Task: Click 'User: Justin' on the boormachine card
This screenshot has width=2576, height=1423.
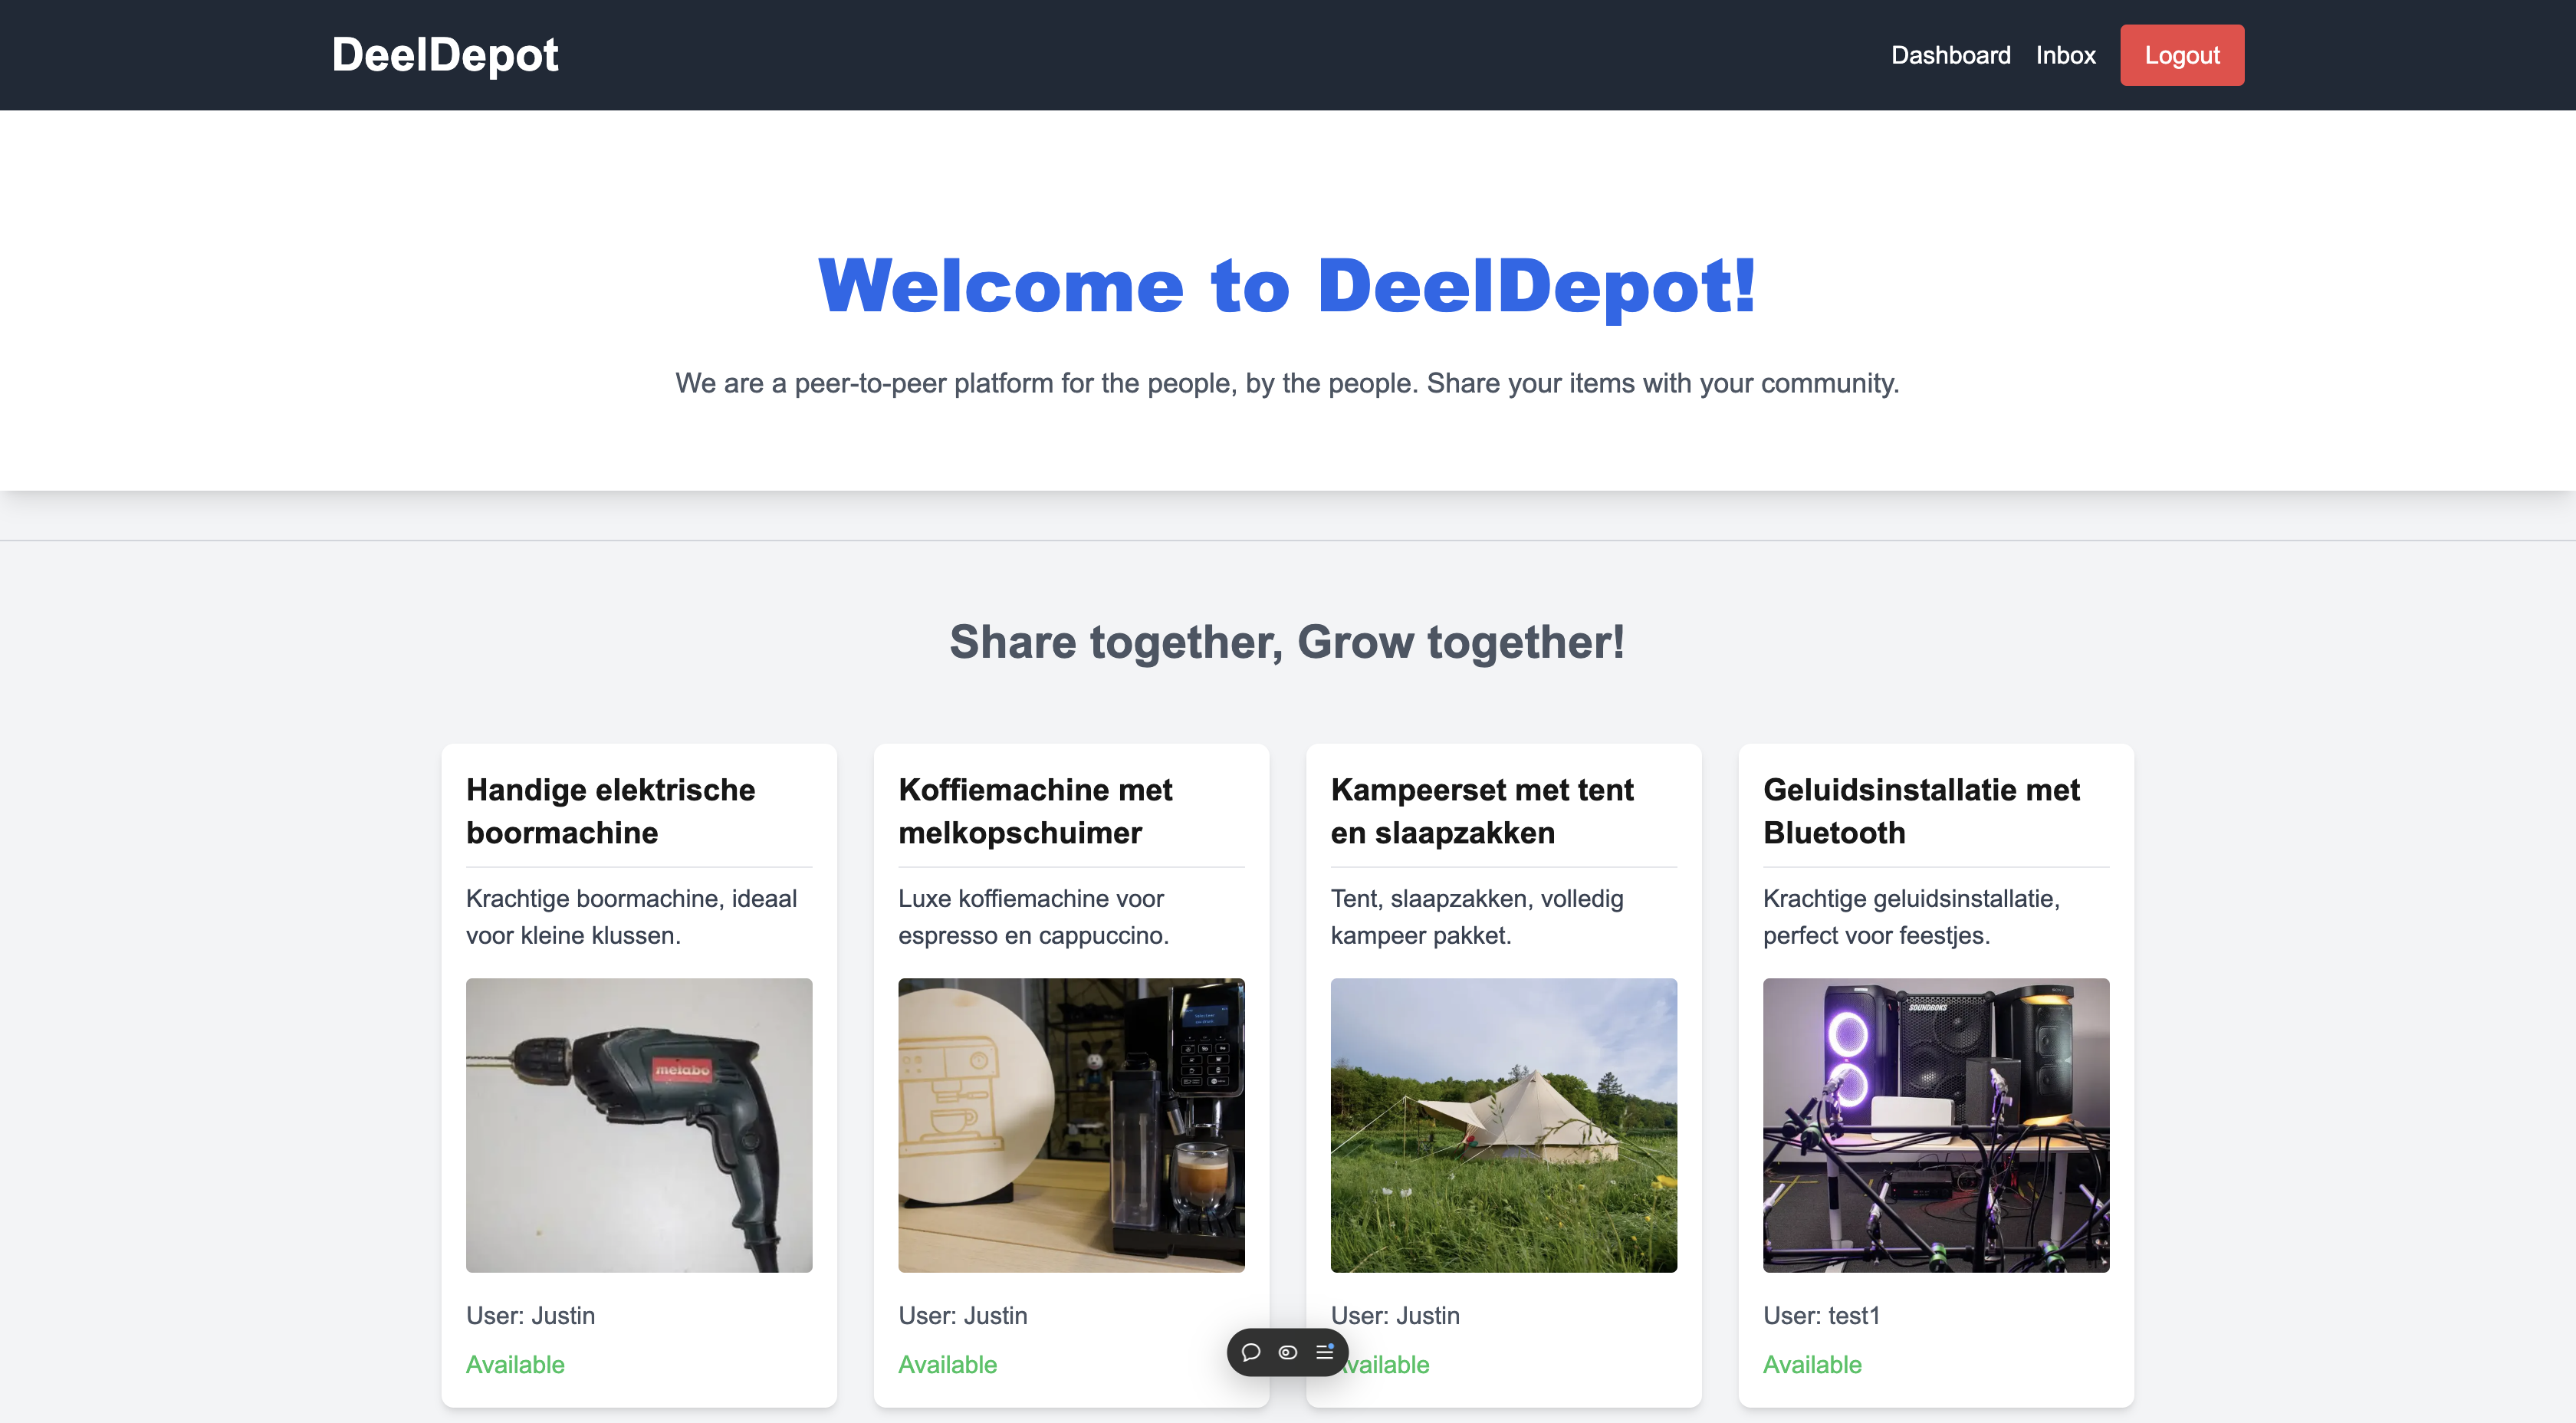Action: [530, 1315]
